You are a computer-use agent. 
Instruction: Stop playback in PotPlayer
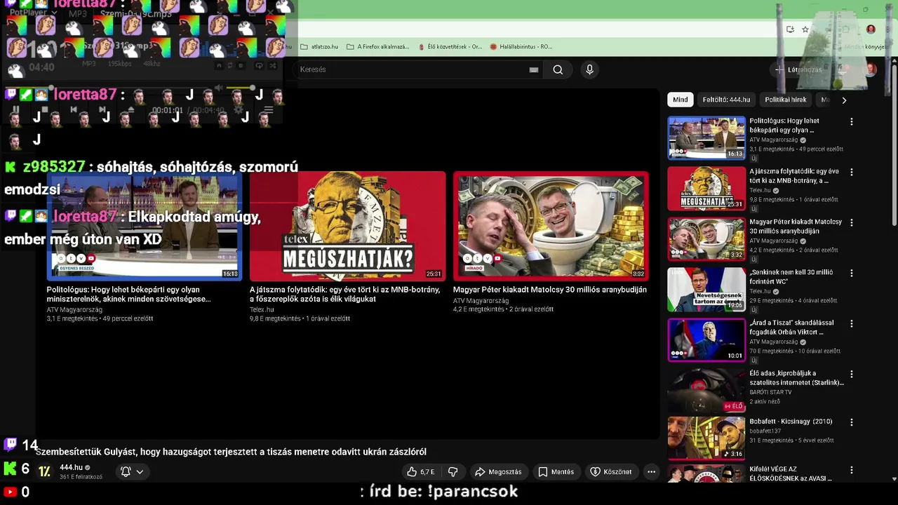pyautogui.click(x=45, y=109)
